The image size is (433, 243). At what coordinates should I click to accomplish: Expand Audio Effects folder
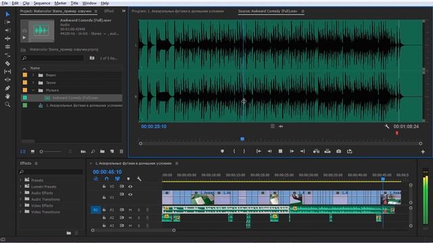point(20,193)
